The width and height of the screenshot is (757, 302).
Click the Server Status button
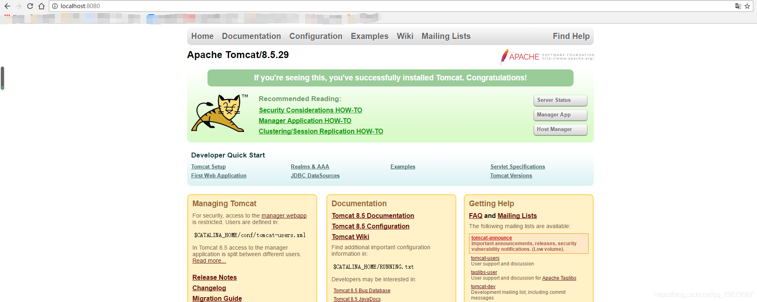point(560,100)
